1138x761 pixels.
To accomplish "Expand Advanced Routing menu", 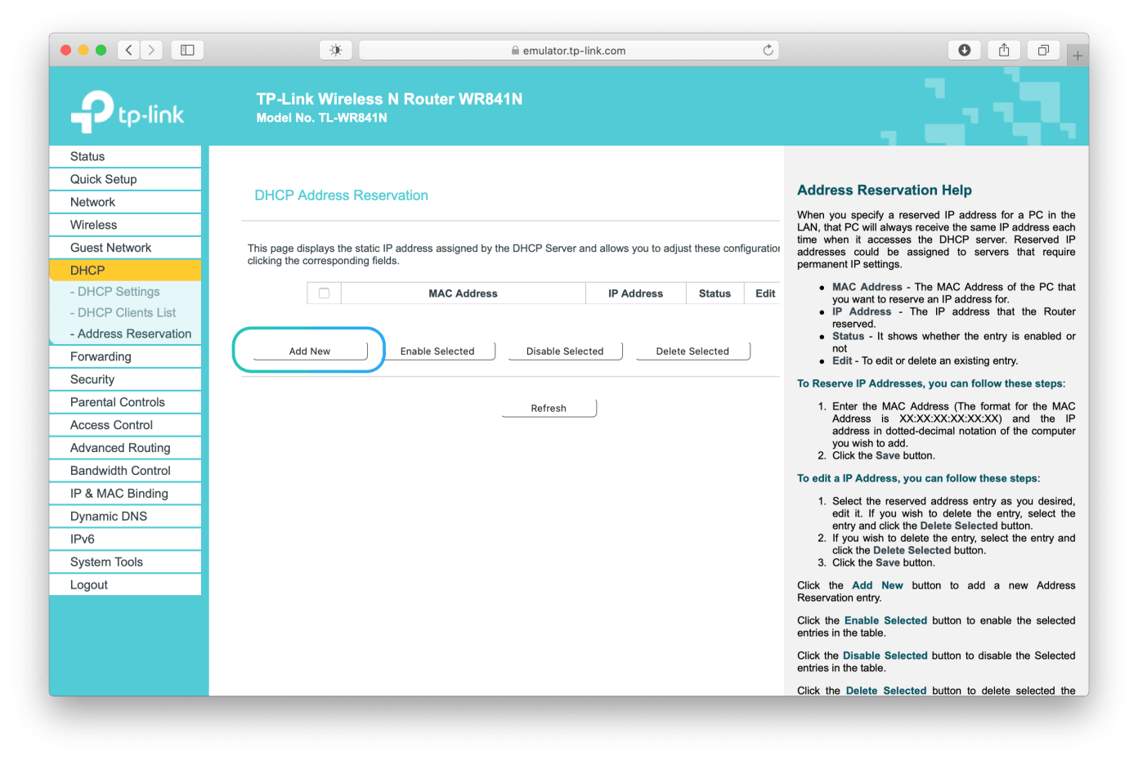I will pyautogui.click(x=125, y=448).
